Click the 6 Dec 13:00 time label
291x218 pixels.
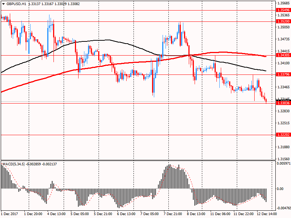click(x=126, y=214)
